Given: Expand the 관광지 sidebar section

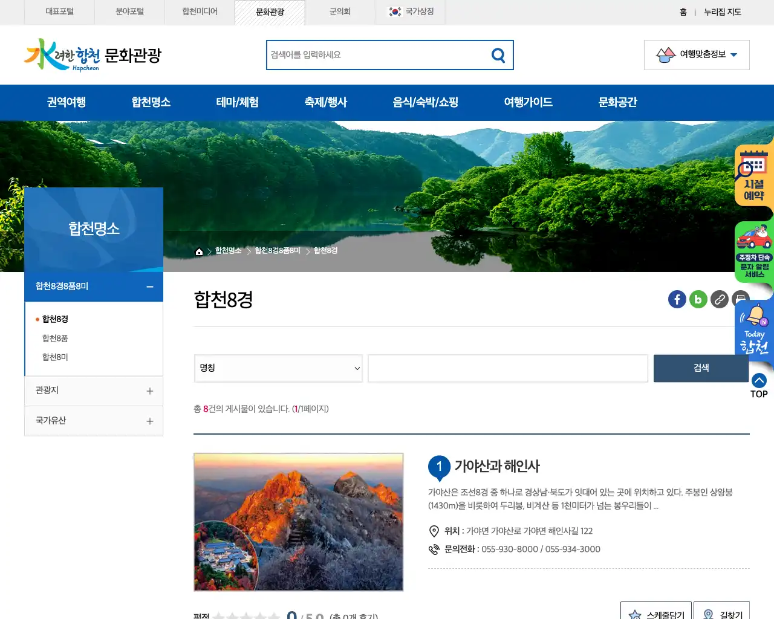Looking at the screenshot, I should [x=149, y=391].
